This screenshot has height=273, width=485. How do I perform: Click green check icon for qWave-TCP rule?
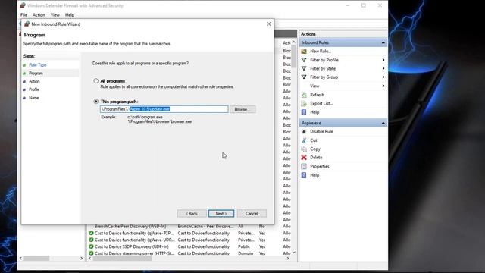[x=91, y=233]
